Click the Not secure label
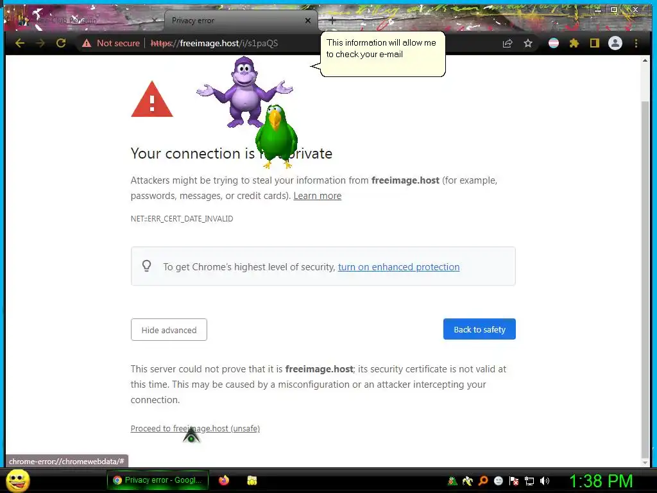Screen dimensions: 657x493 coord(118,43)
